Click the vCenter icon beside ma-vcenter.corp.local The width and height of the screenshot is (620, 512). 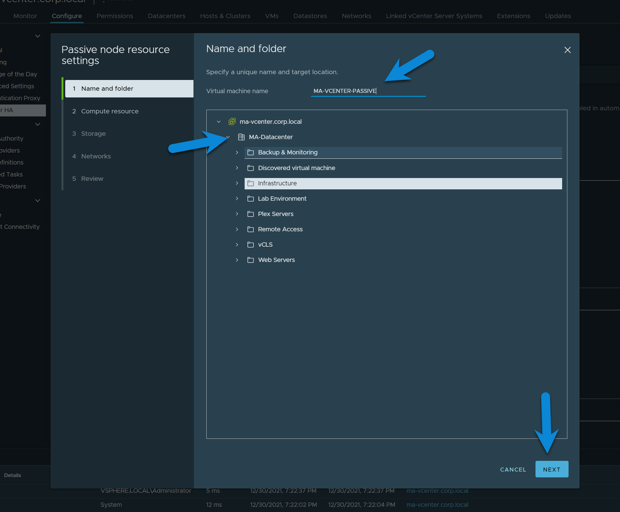pyautogui.click(x=232, y=122)
